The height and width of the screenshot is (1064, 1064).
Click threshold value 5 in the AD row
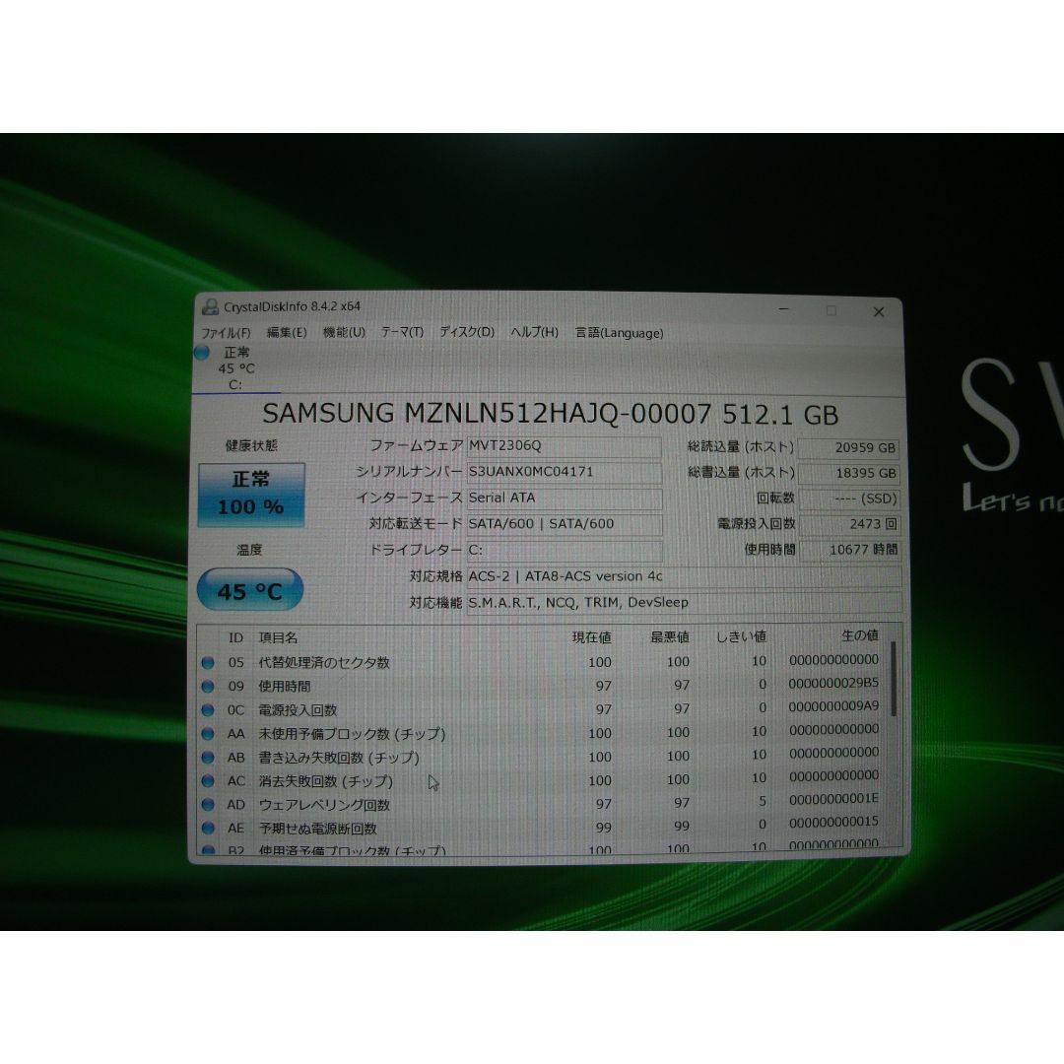762,801
